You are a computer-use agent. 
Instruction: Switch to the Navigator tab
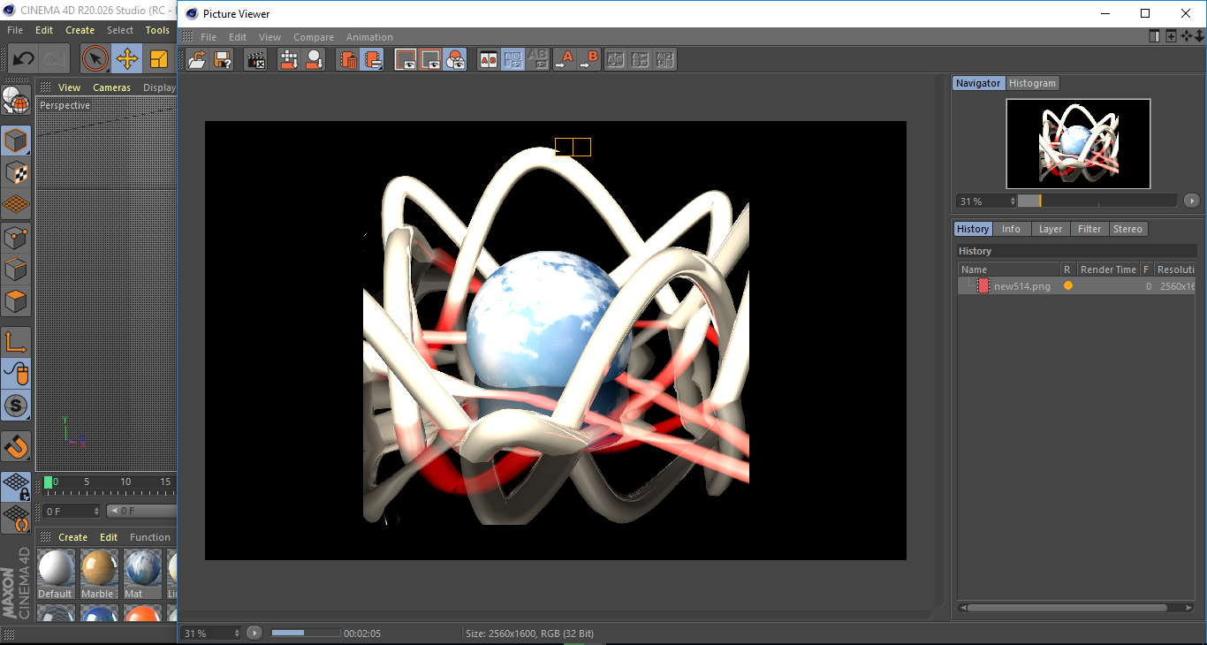(x=978, y=83)
